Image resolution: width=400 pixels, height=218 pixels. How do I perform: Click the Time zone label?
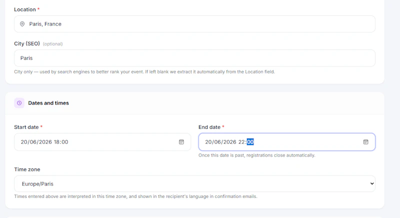(x=27, y=169)
